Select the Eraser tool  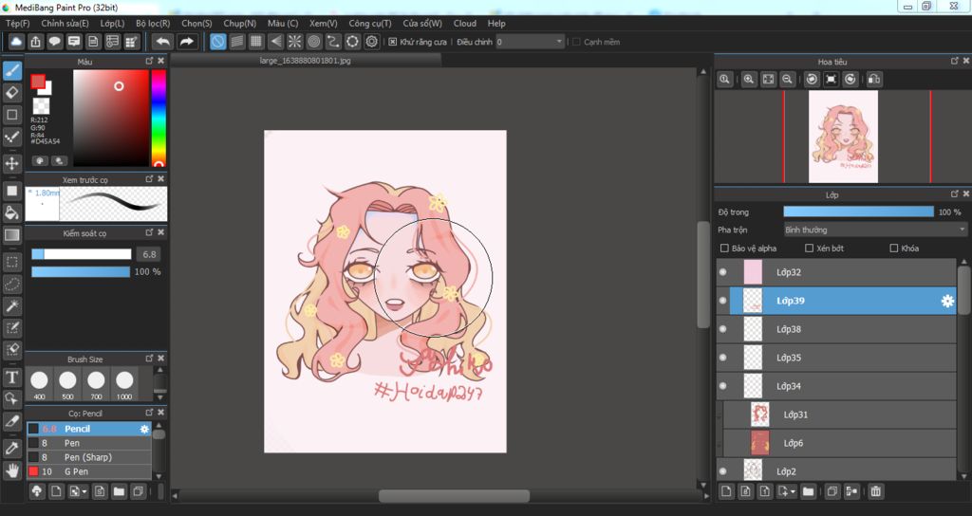[x=11, y=93]
